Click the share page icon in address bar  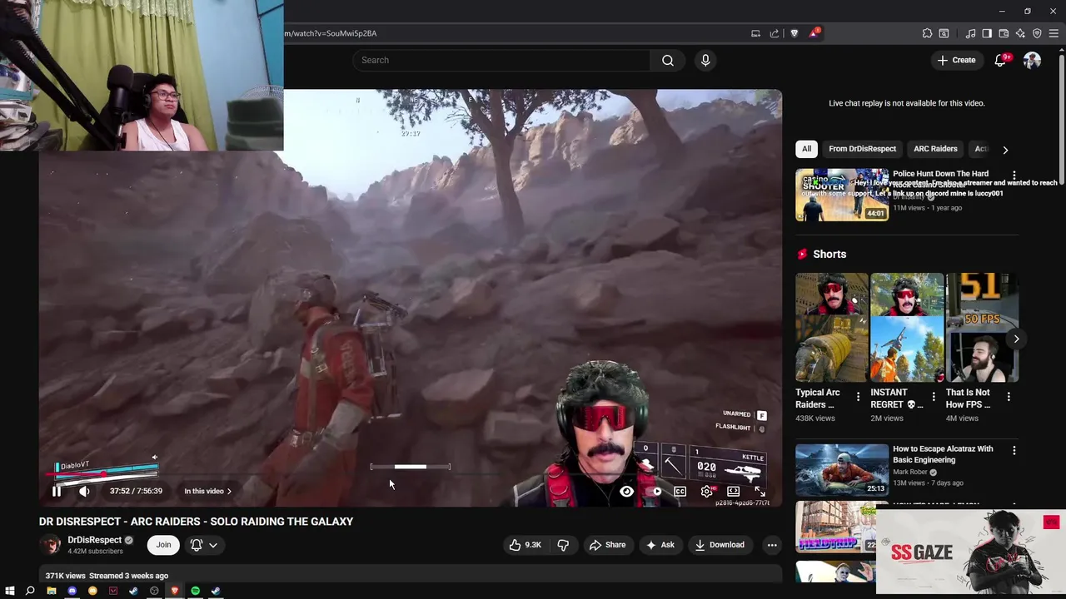[774, 33]
